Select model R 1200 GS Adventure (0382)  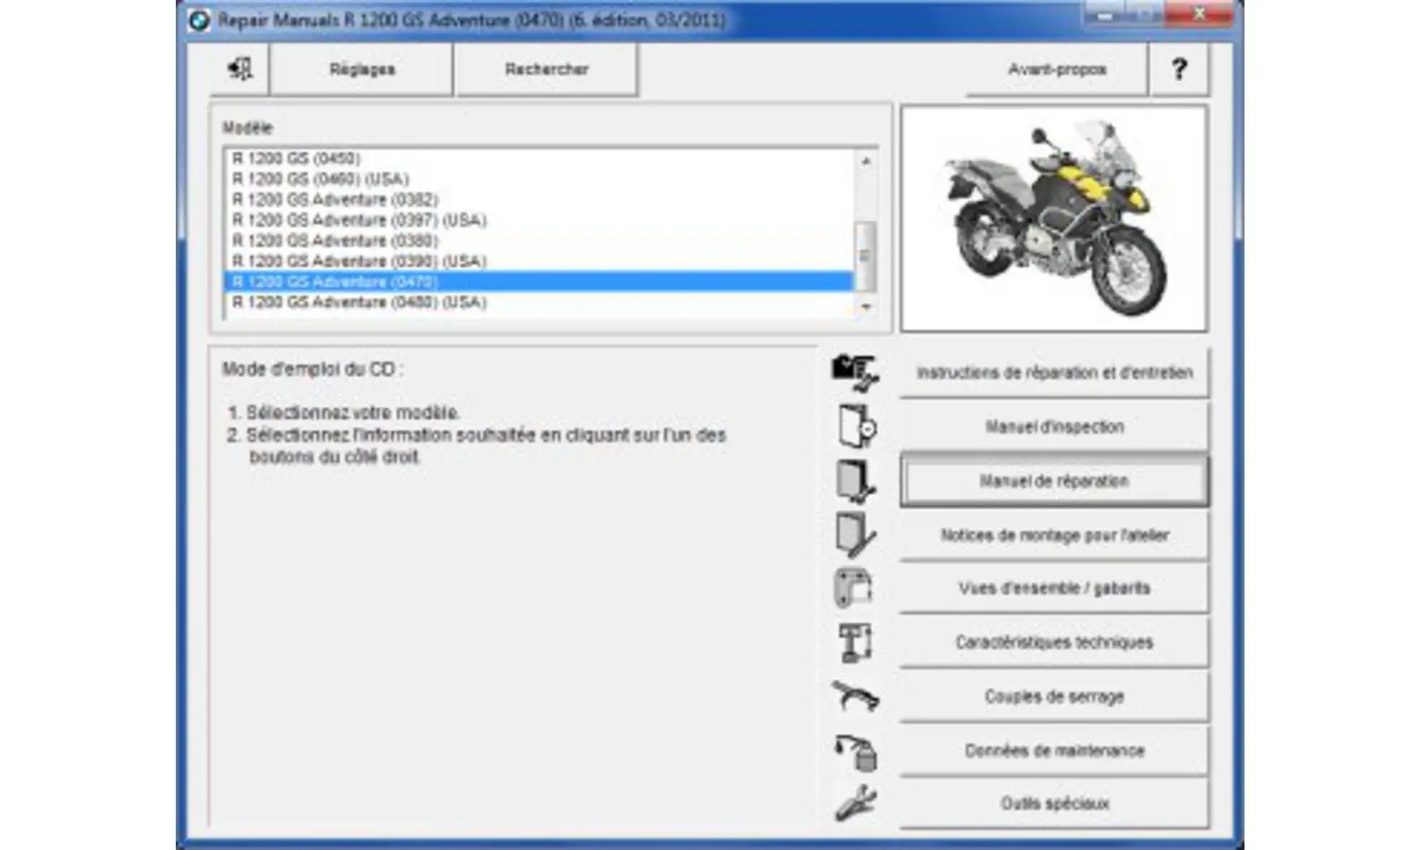[x=538, y=199]
